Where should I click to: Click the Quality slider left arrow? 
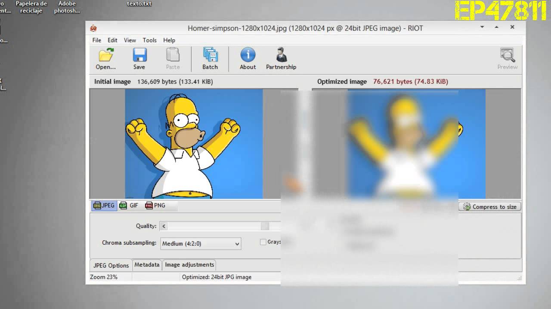coord(164,226)
